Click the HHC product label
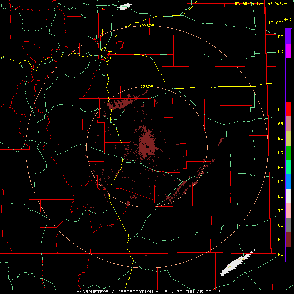 (287, 20)
